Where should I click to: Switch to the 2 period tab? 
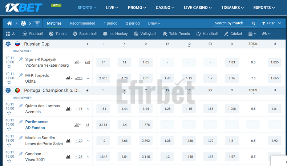click(x=133, y=23)
